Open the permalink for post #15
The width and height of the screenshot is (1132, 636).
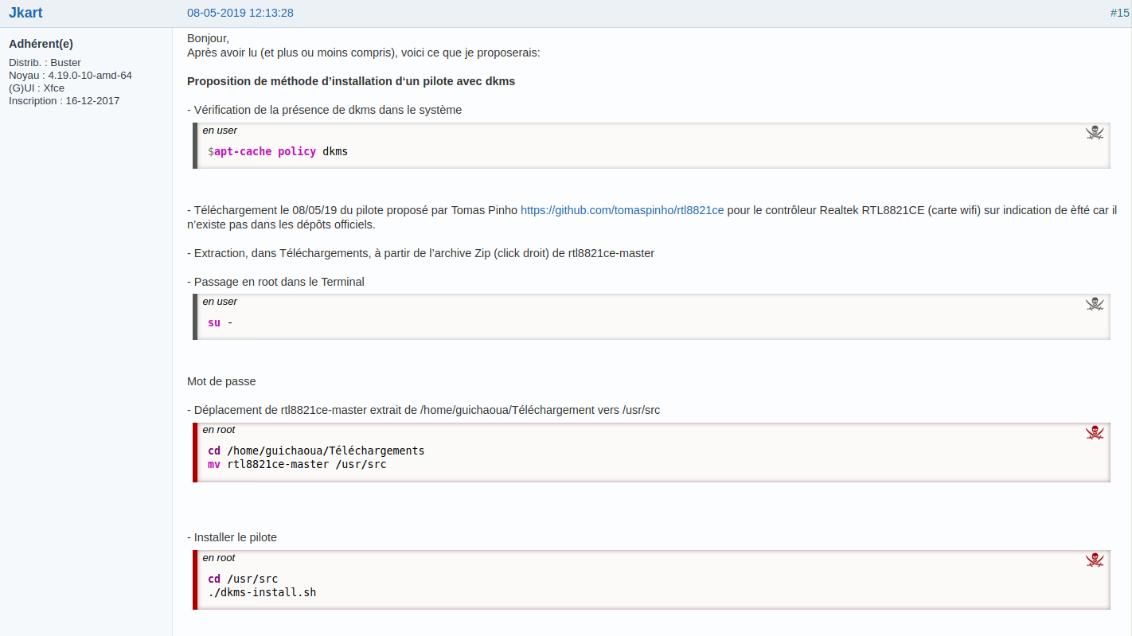pos(1119,13)
